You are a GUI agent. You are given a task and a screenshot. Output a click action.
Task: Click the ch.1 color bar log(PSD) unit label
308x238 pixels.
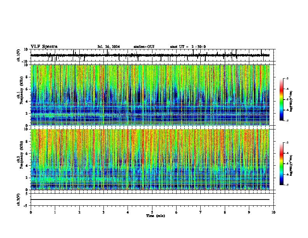coord(291,101)
